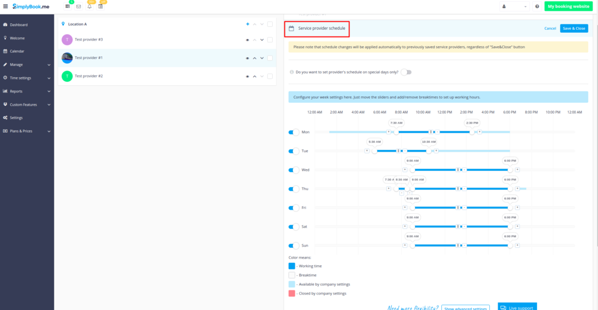Open the envelope messages icon
This screenshot has width=598, height=310.
coord(78,7)
